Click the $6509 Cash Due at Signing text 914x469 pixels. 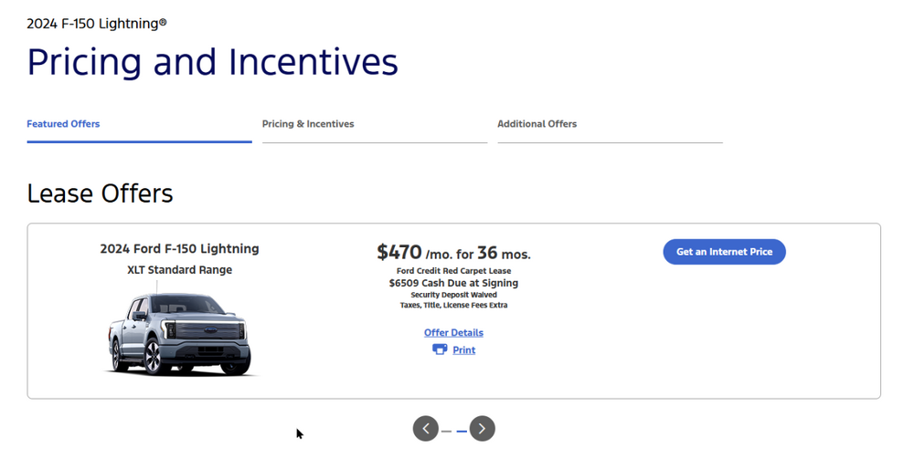point(453,283)
